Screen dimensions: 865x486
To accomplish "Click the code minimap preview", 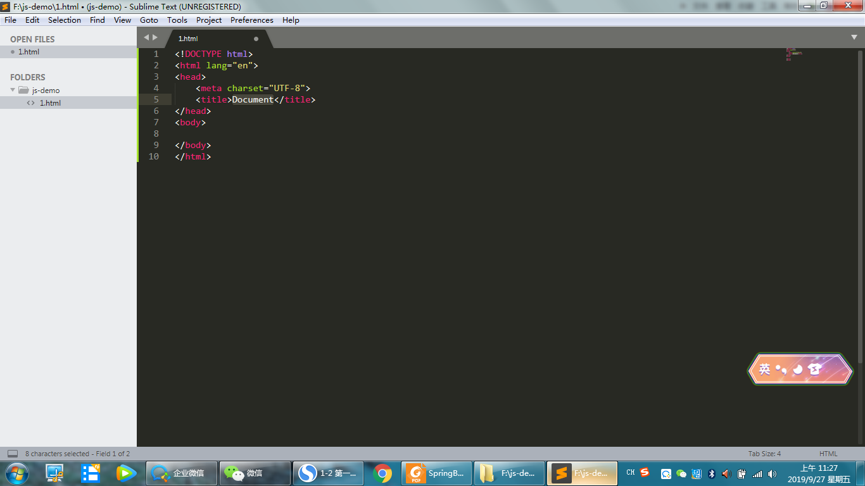I will point(794,54).
